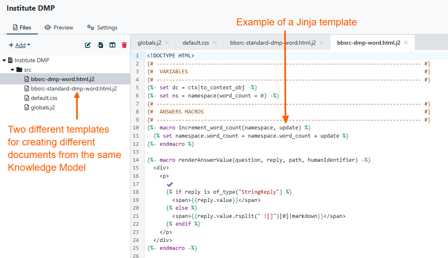Click the purple checkmark on line 17
The height and width of the screenshot is (258, 448).
tap(170, 184)
